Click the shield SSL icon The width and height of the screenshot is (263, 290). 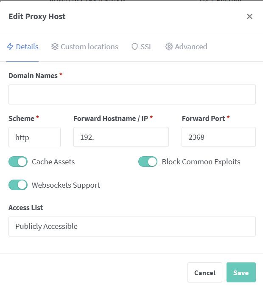pyautogui.click(x=134, y=47)
